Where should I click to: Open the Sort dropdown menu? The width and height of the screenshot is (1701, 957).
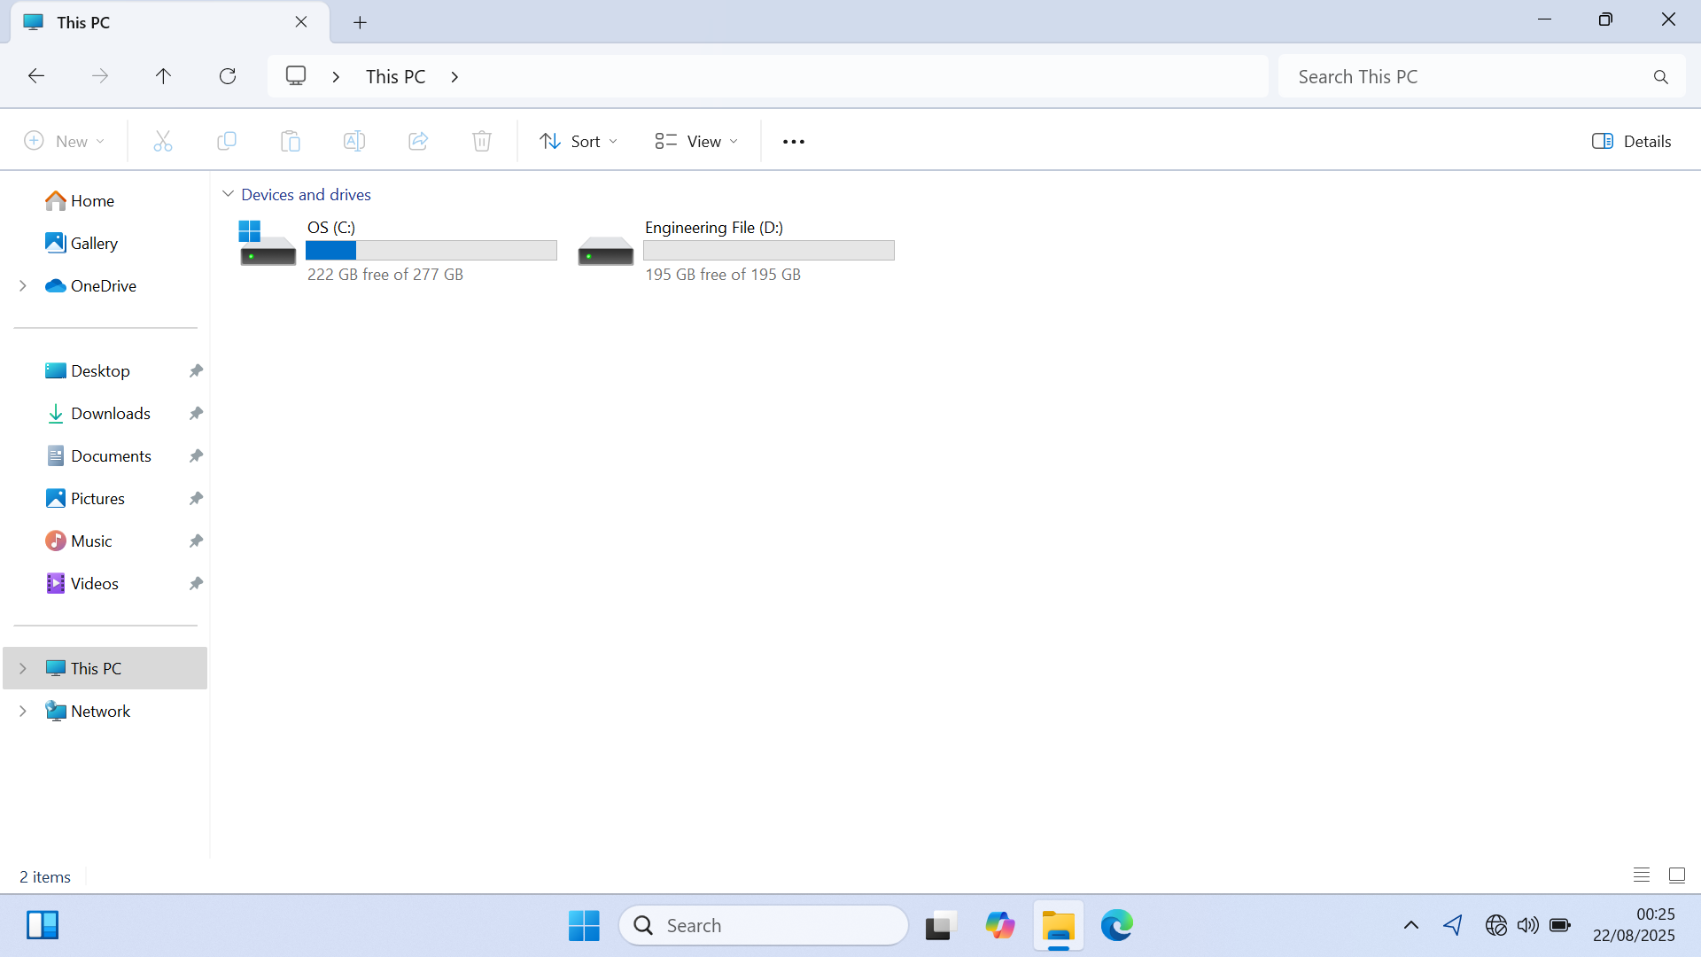pyautogui.click(x=579, y=141)
